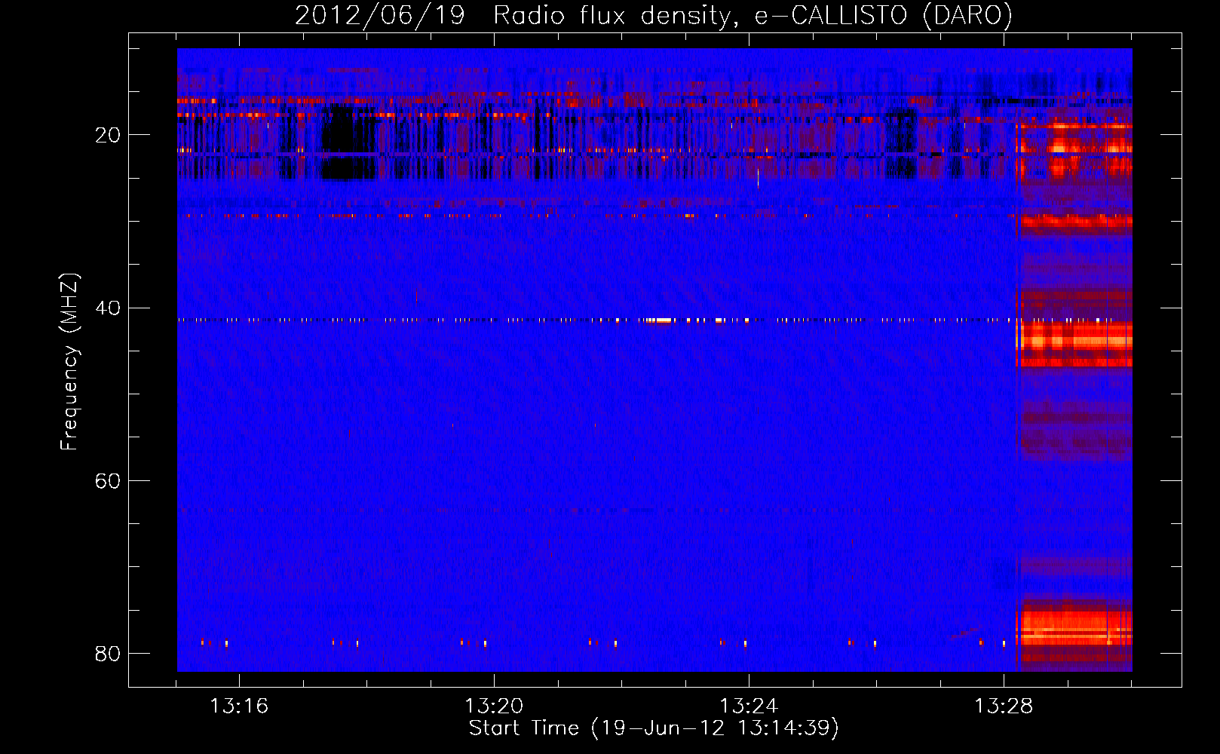Click the 40 MHz frequency tick label
Screen dimensions: 1220x754
(108, 308)
